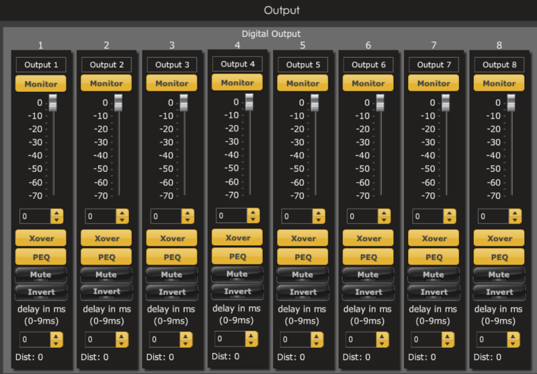
Task: Toggle Invert on Output 4
Action: [x=237, y=292]
